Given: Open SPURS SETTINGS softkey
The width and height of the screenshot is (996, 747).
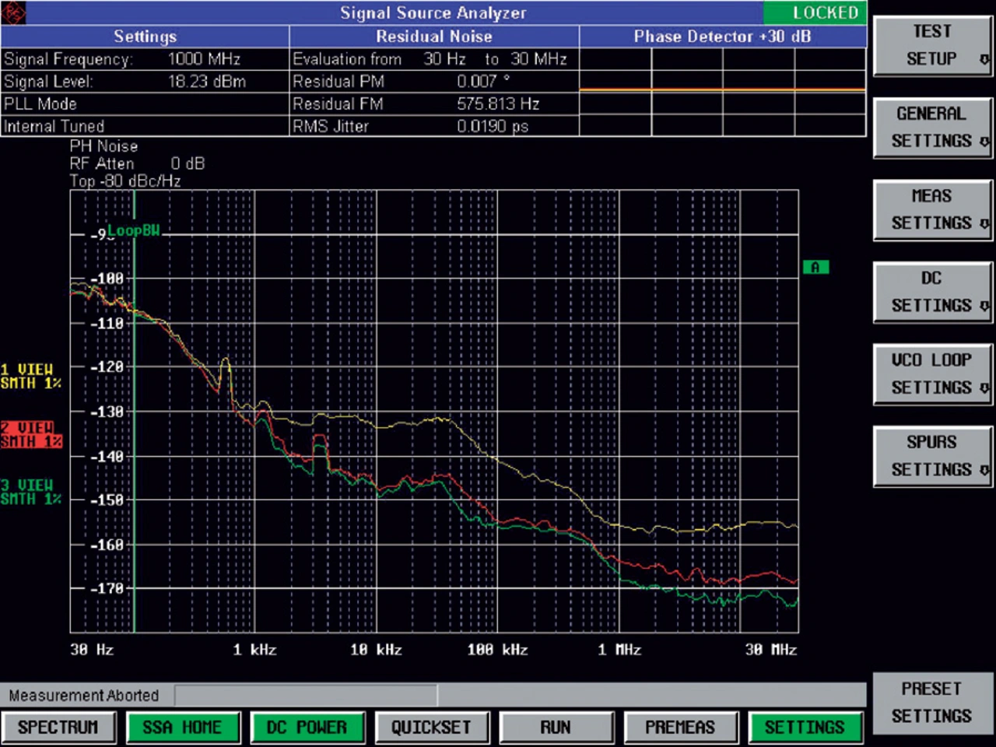Looking at the screenshot, I should click(932, 456).
